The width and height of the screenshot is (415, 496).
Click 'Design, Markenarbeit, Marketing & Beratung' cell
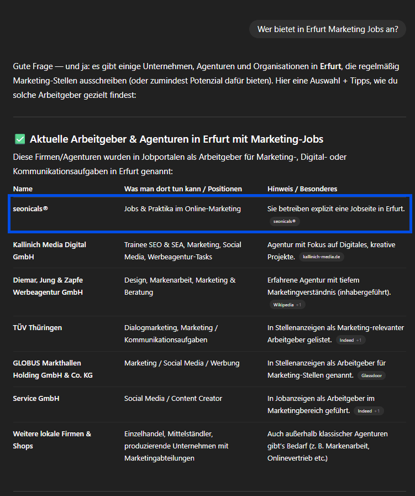(x=180, y=286)
